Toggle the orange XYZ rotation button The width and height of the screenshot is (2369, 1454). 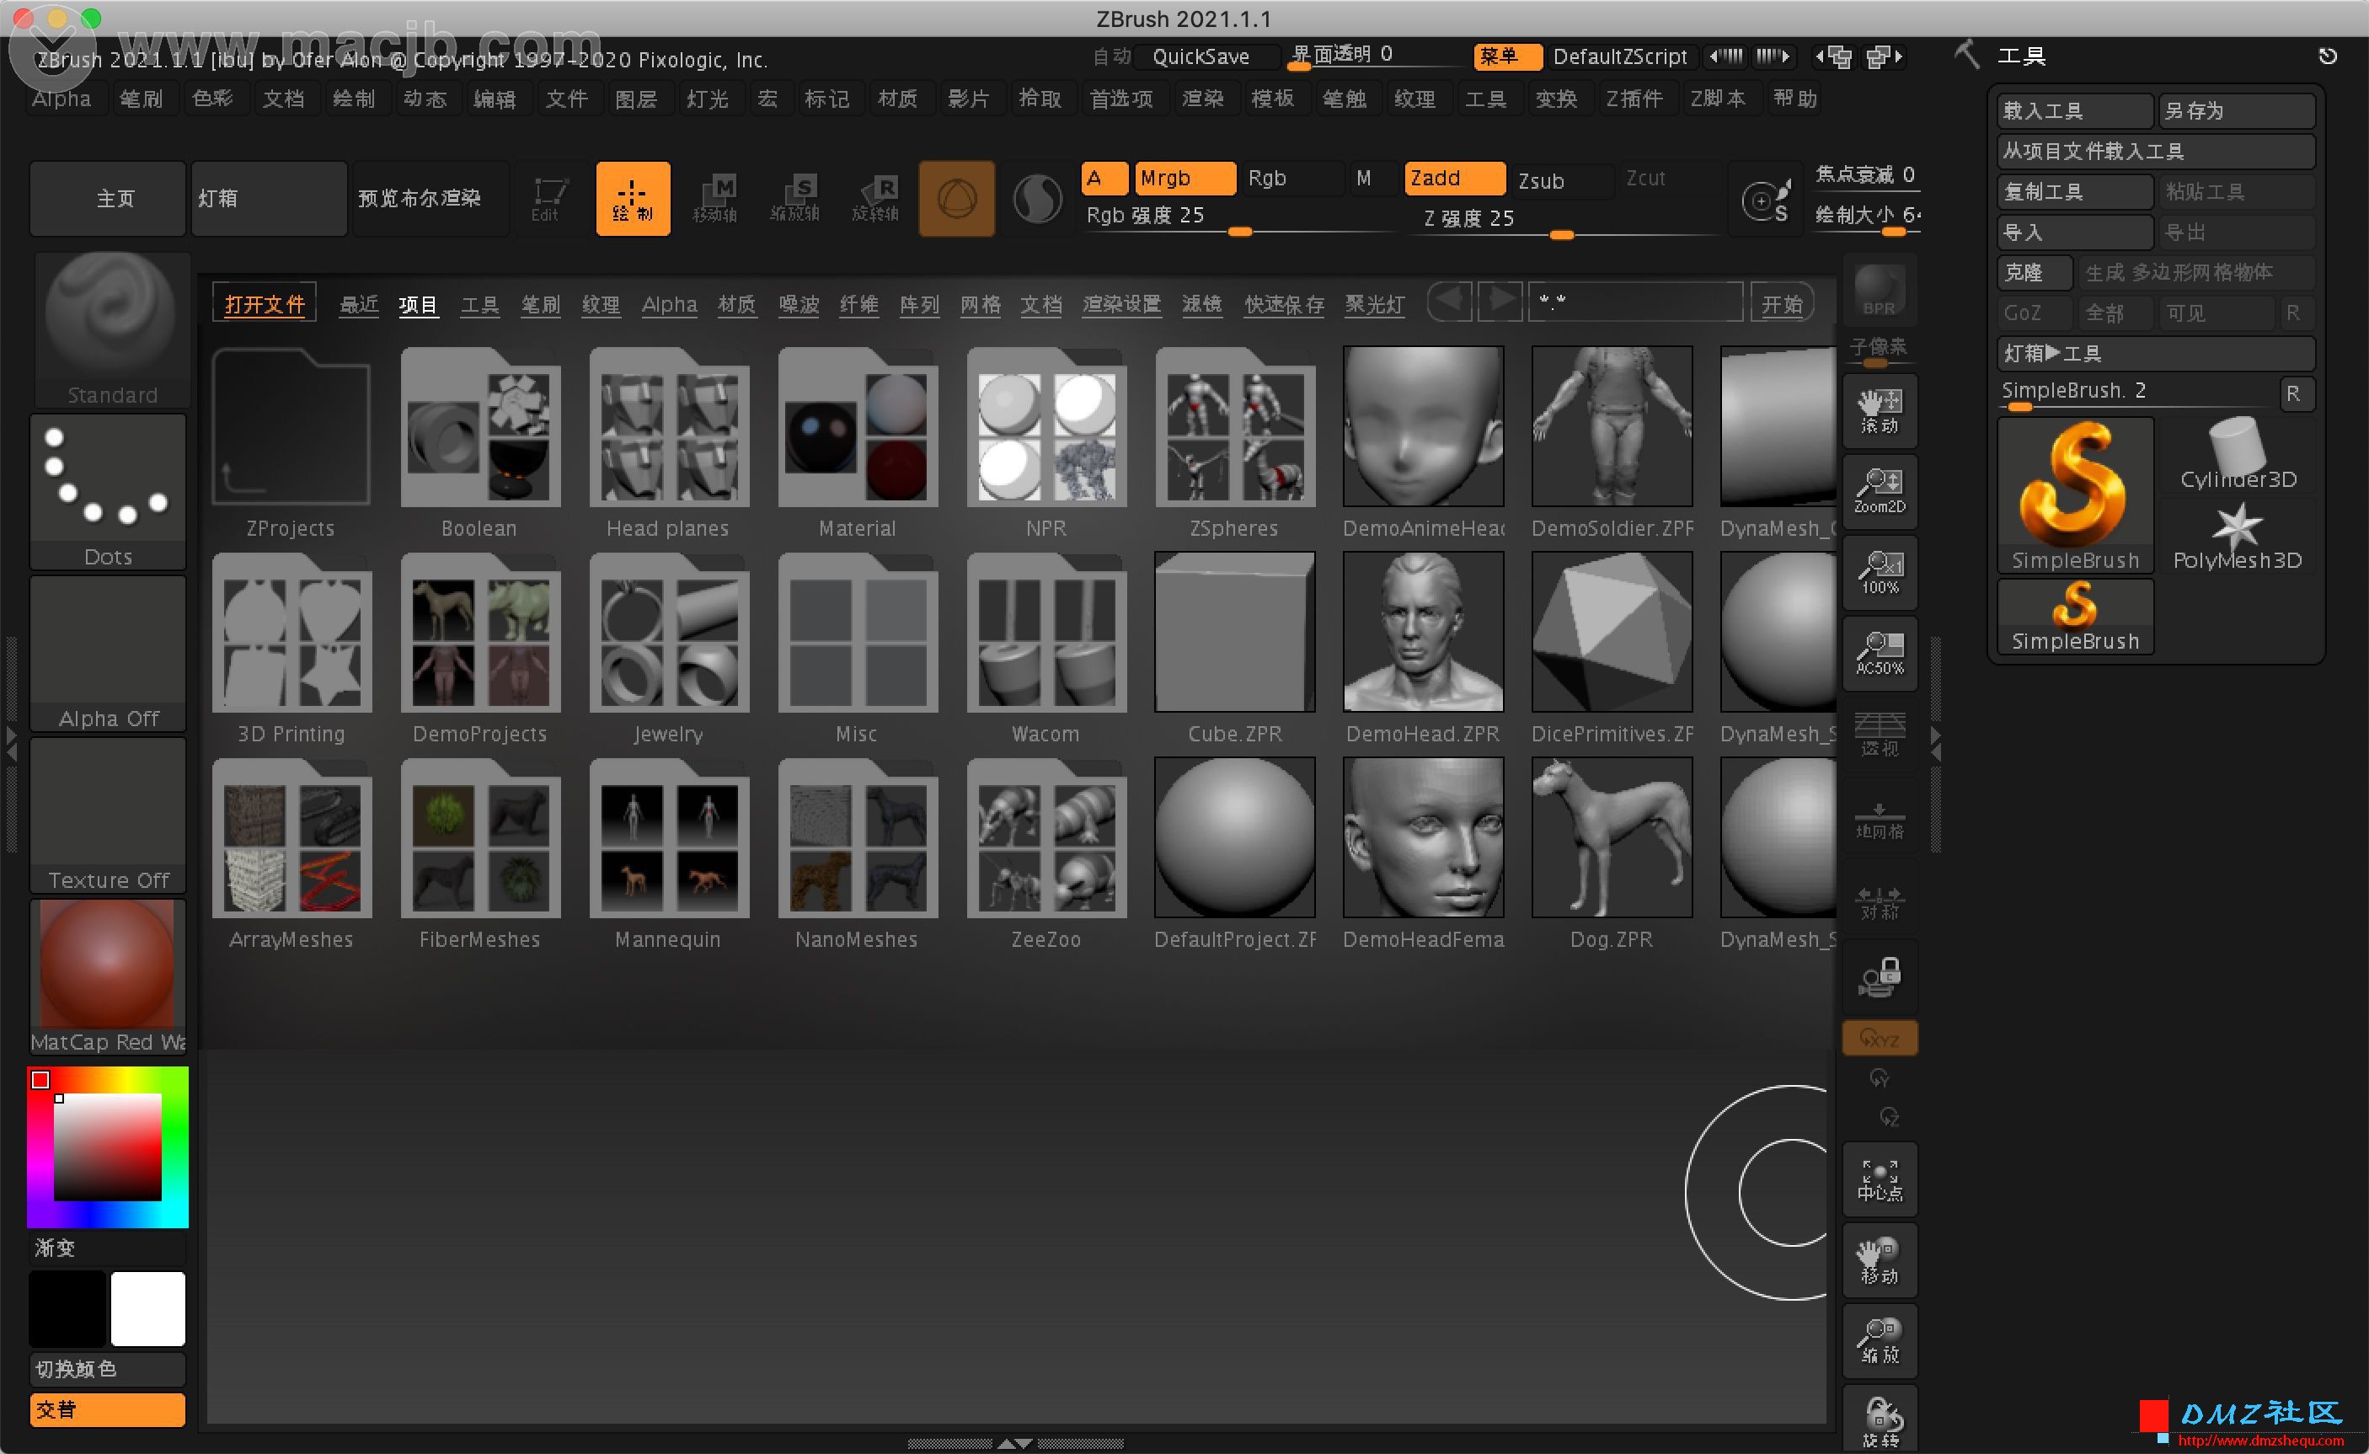1880,1039
